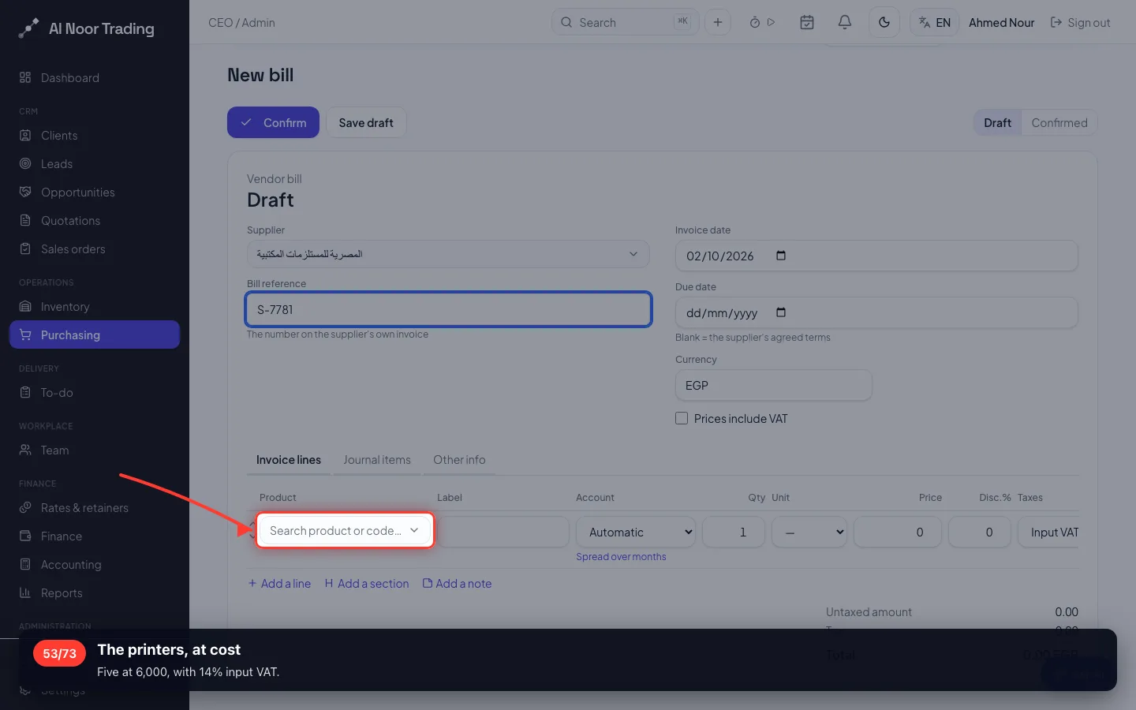This screenshot has height=710, width=1136.
Task: Open the Unit dropdown on the line
Action: point(809,532)
